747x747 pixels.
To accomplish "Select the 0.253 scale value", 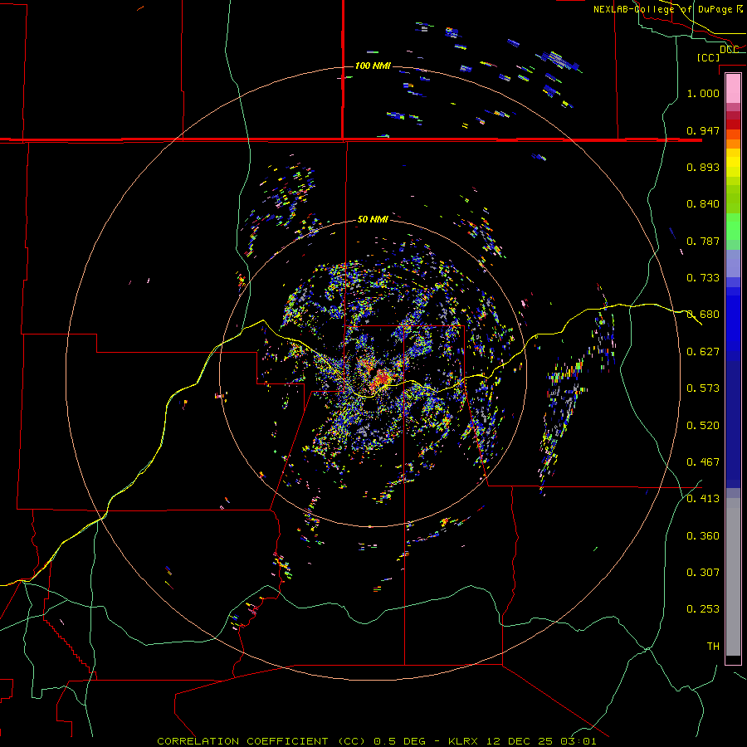I will point(703,609).
